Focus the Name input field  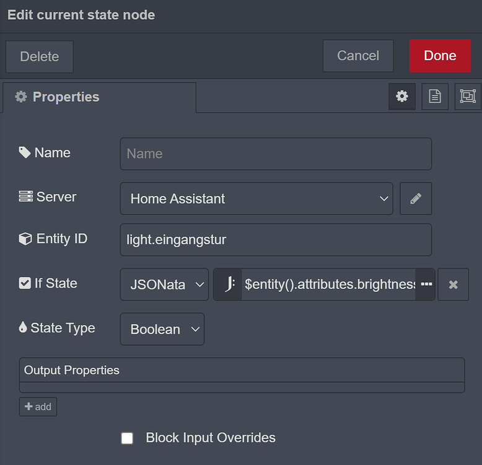click(275, 154)
